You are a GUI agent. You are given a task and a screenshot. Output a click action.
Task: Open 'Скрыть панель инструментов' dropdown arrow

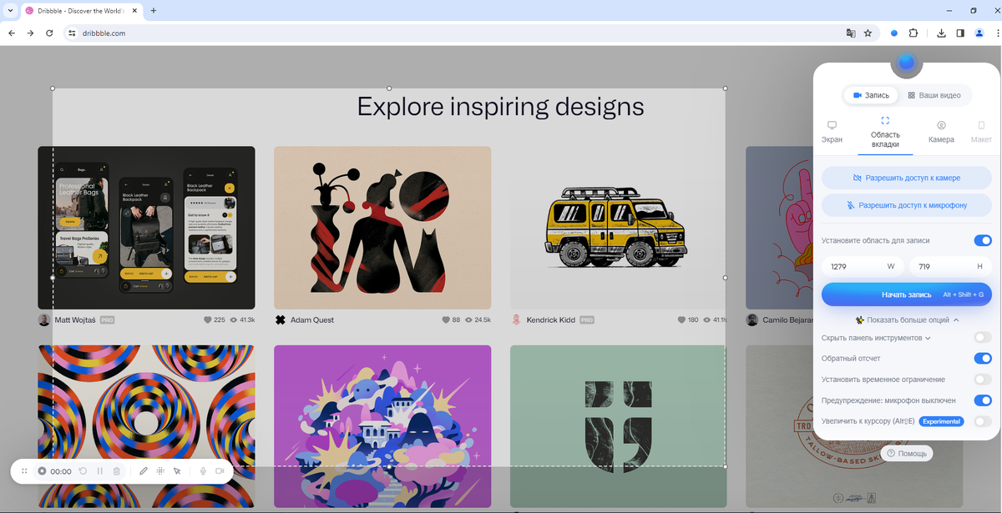pos(928,339)
